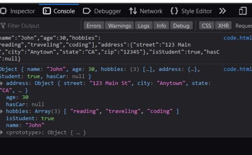Toggle the Info filter
Viewport: 252px width, 155px height.
point(161,26)
